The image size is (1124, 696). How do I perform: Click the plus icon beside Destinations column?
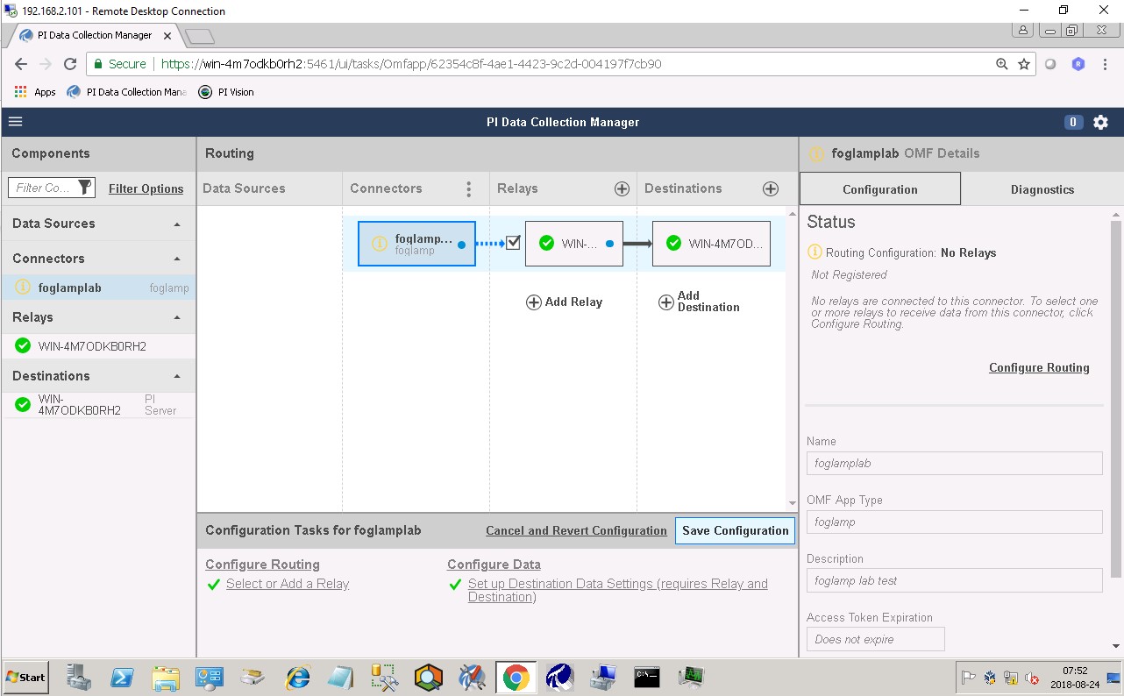(x=771, y=188)
